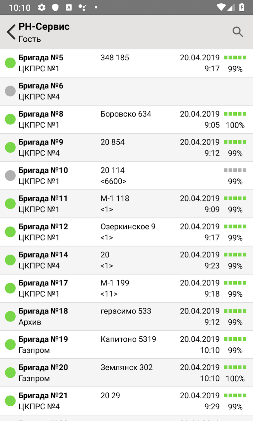This screenshot has width=253, height=421.
Task: Open search with magnifier icon
Action: 238,32
